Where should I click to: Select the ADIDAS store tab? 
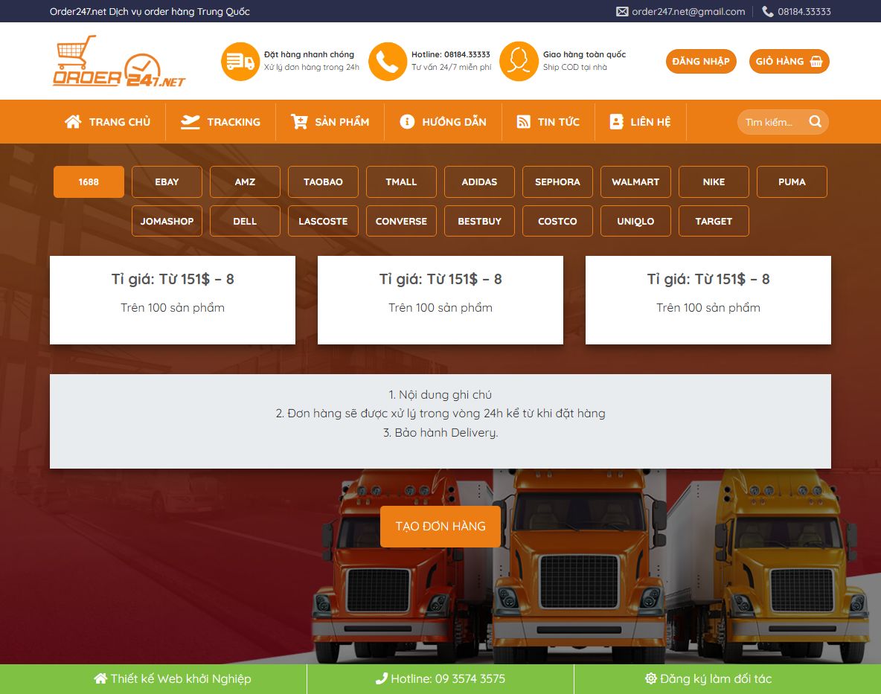pos(479,182)
